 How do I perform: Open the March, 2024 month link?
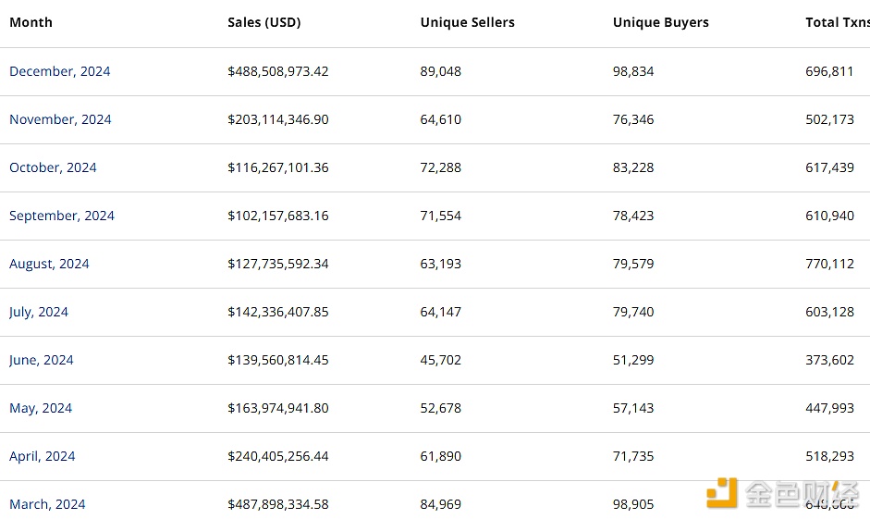tap(47, 504)
